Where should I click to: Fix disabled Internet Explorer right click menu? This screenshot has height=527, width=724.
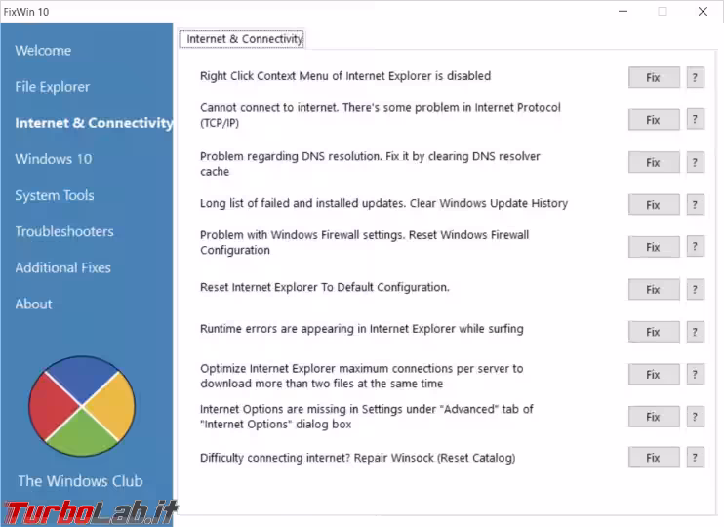pos(654,78)
